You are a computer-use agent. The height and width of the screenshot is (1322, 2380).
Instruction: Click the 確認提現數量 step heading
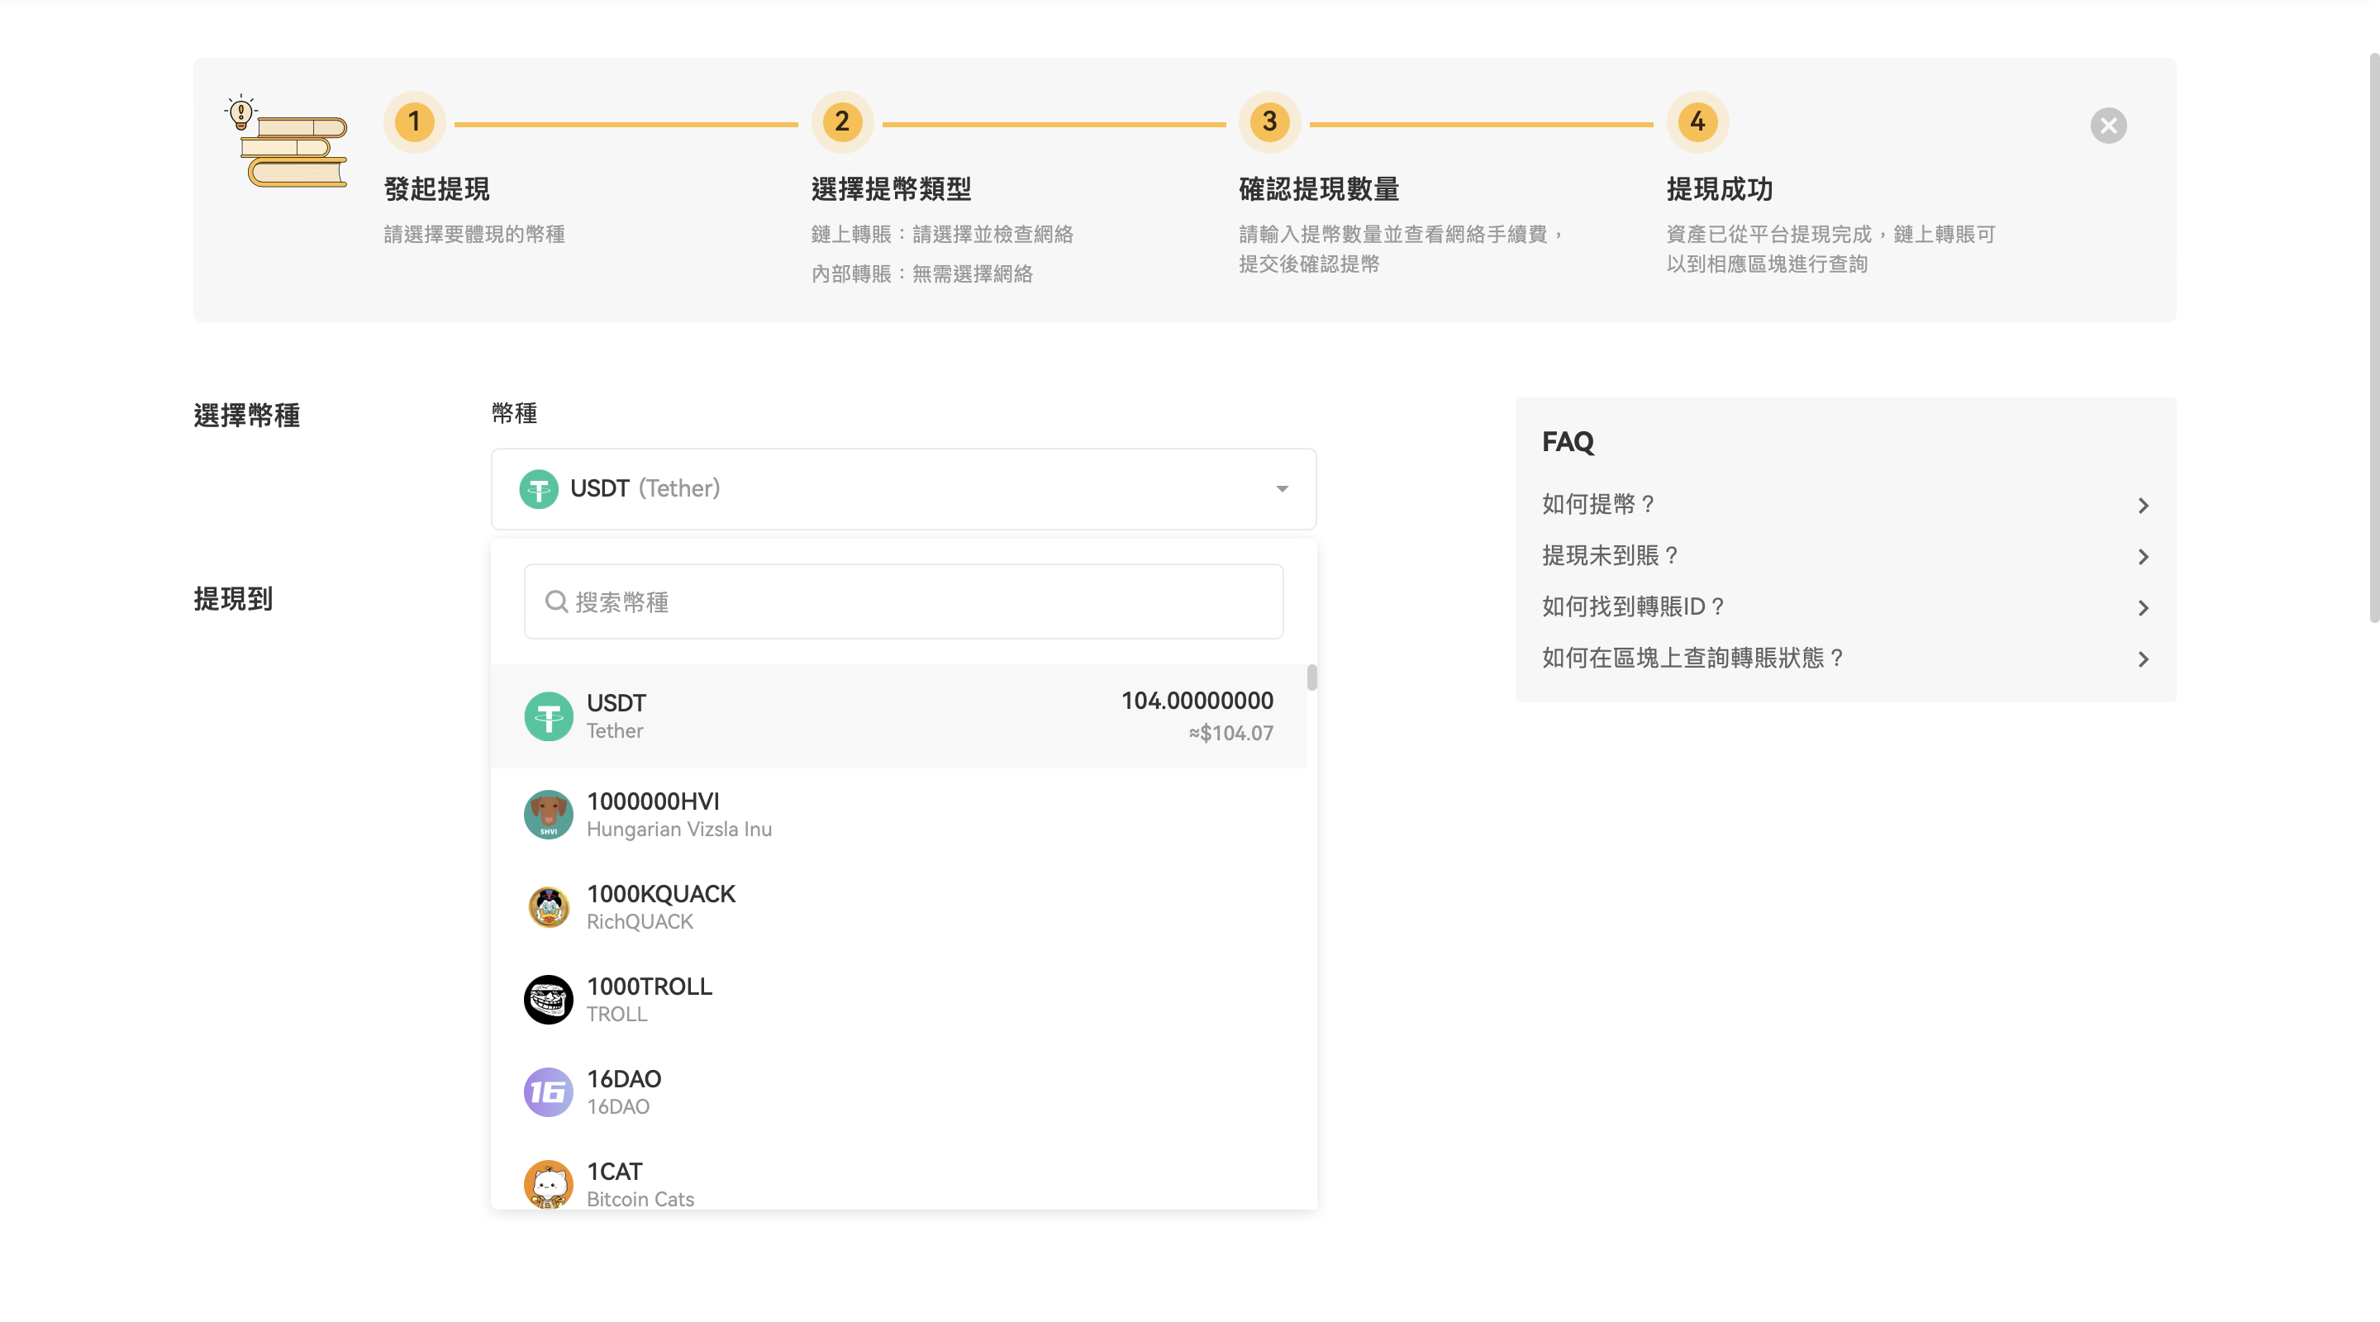point(1318,189)
